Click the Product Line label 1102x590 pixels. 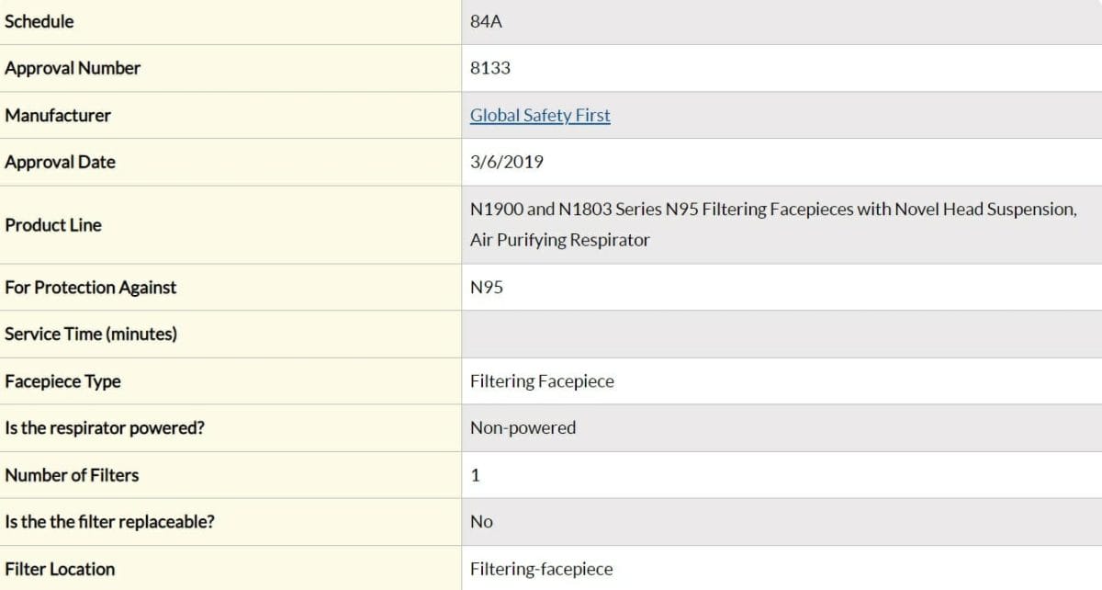click(x=53, y=225)
